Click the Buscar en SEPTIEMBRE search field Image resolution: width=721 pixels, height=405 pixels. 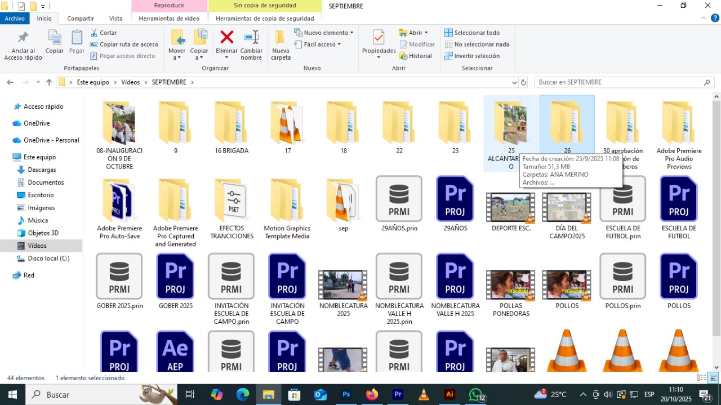click(x=618, y=82)
